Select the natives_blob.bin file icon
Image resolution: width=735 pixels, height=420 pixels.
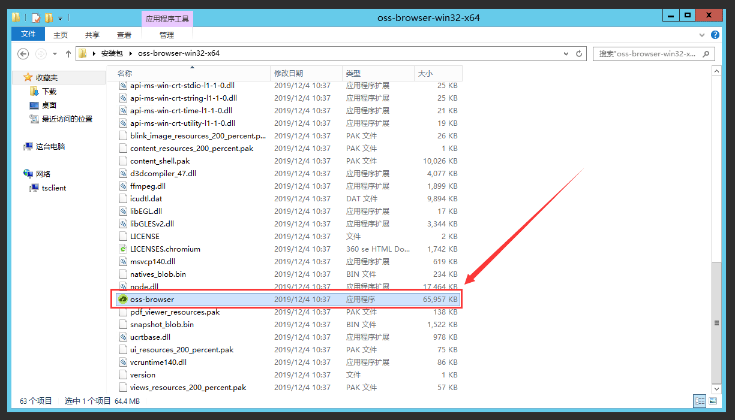click(x=123, y=274)
